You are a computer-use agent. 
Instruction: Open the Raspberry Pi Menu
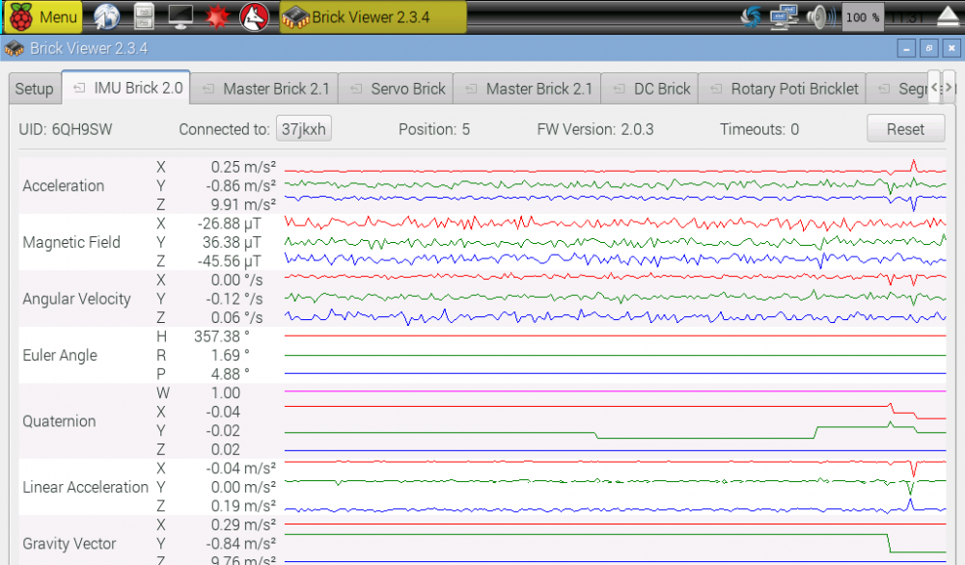(x=43, y=16)
